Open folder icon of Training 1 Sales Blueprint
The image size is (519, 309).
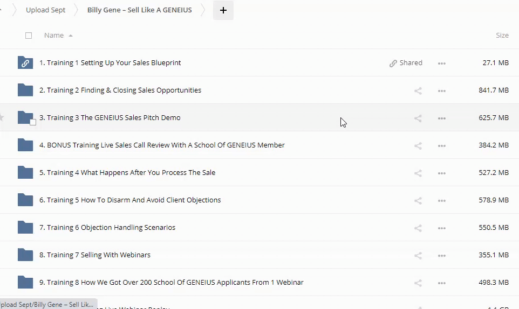pos(25,63)
